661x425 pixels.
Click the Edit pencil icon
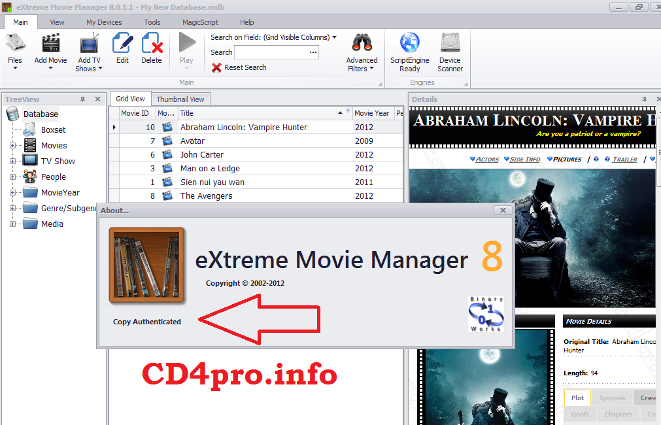coord(122,43)
